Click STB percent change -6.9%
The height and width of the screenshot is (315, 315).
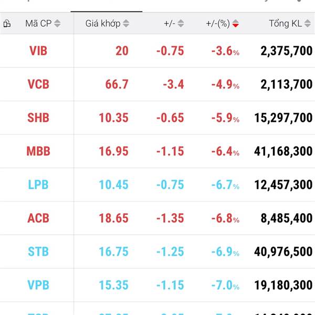pyautogui.click(x=225, y=251)
